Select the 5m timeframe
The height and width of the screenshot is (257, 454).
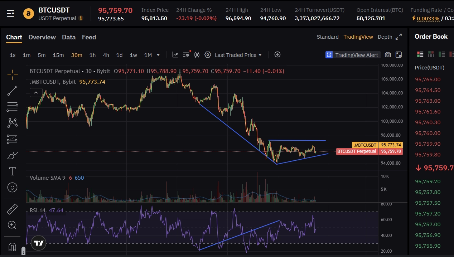tap(42, 55)
